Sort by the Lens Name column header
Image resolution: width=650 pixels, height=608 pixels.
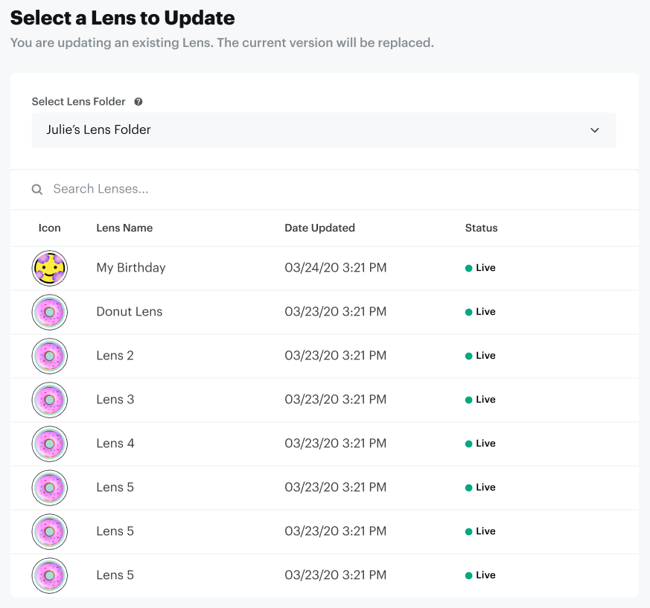(124, 228)
